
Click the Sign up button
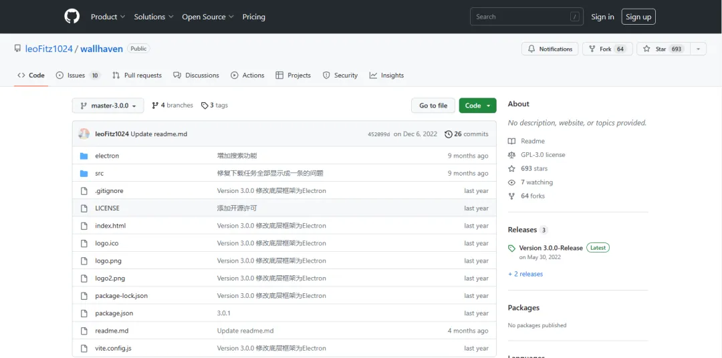point(638,17)
